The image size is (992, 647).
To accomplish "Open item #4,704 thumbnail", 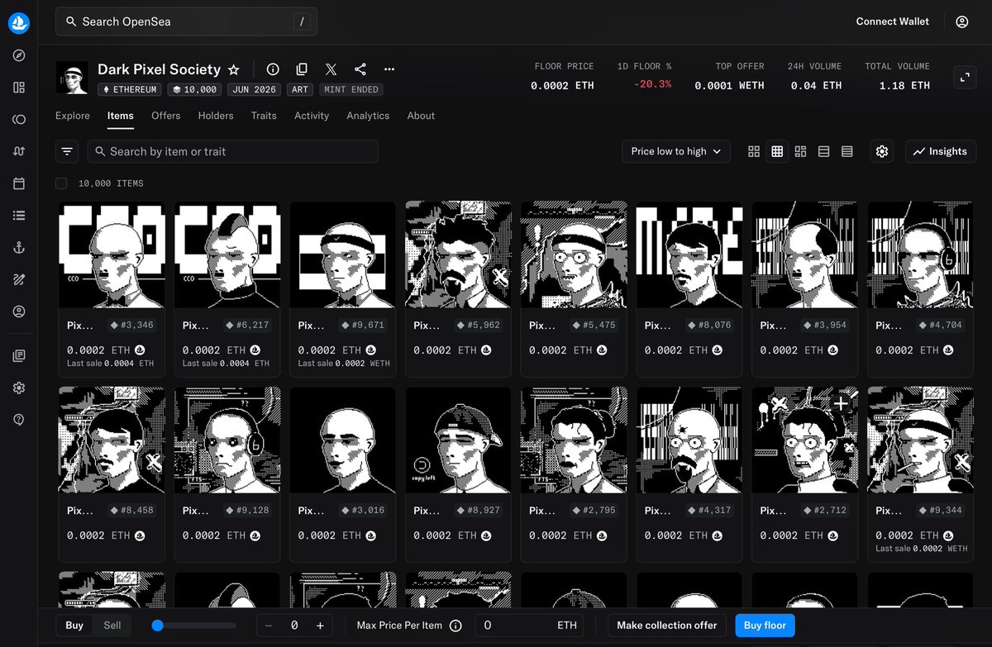I will tap(921, 255).
